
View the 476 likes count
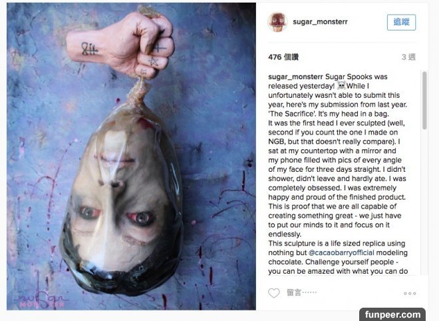point(283,57)
